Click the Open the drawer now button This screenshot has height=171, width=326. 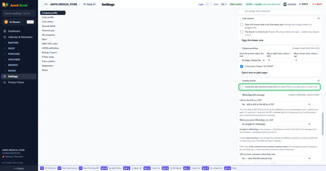pyautogui.click(x=252, y=40)
